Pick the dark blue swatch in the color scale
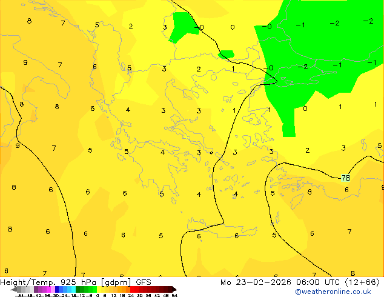The width and height of the screenshot is (384, 297). 57,289
